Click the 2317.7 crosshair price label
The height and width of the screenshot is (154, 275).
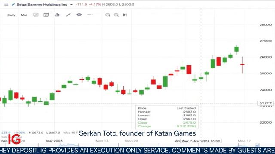(266, 104)
